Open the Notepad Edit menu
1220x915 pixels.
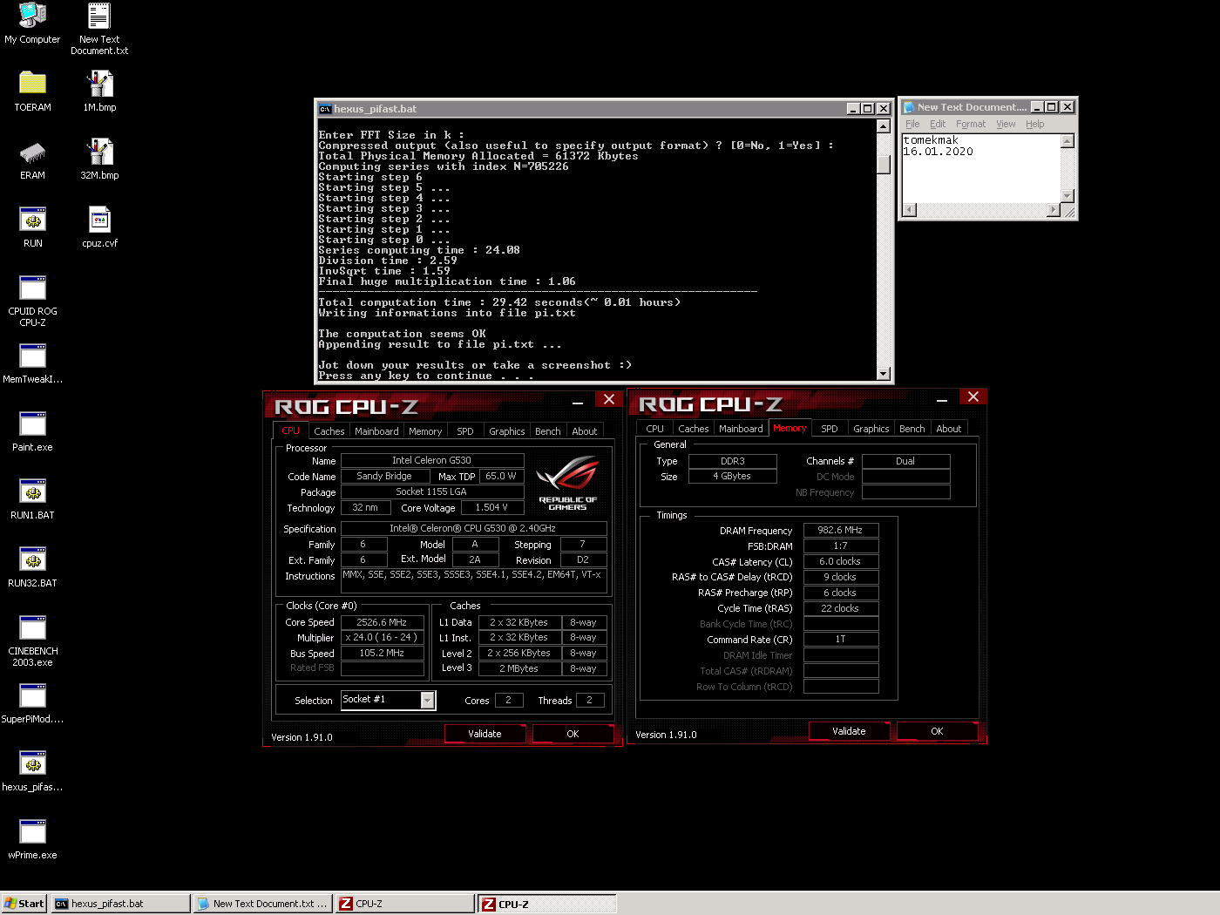click(x=938, y=124)
